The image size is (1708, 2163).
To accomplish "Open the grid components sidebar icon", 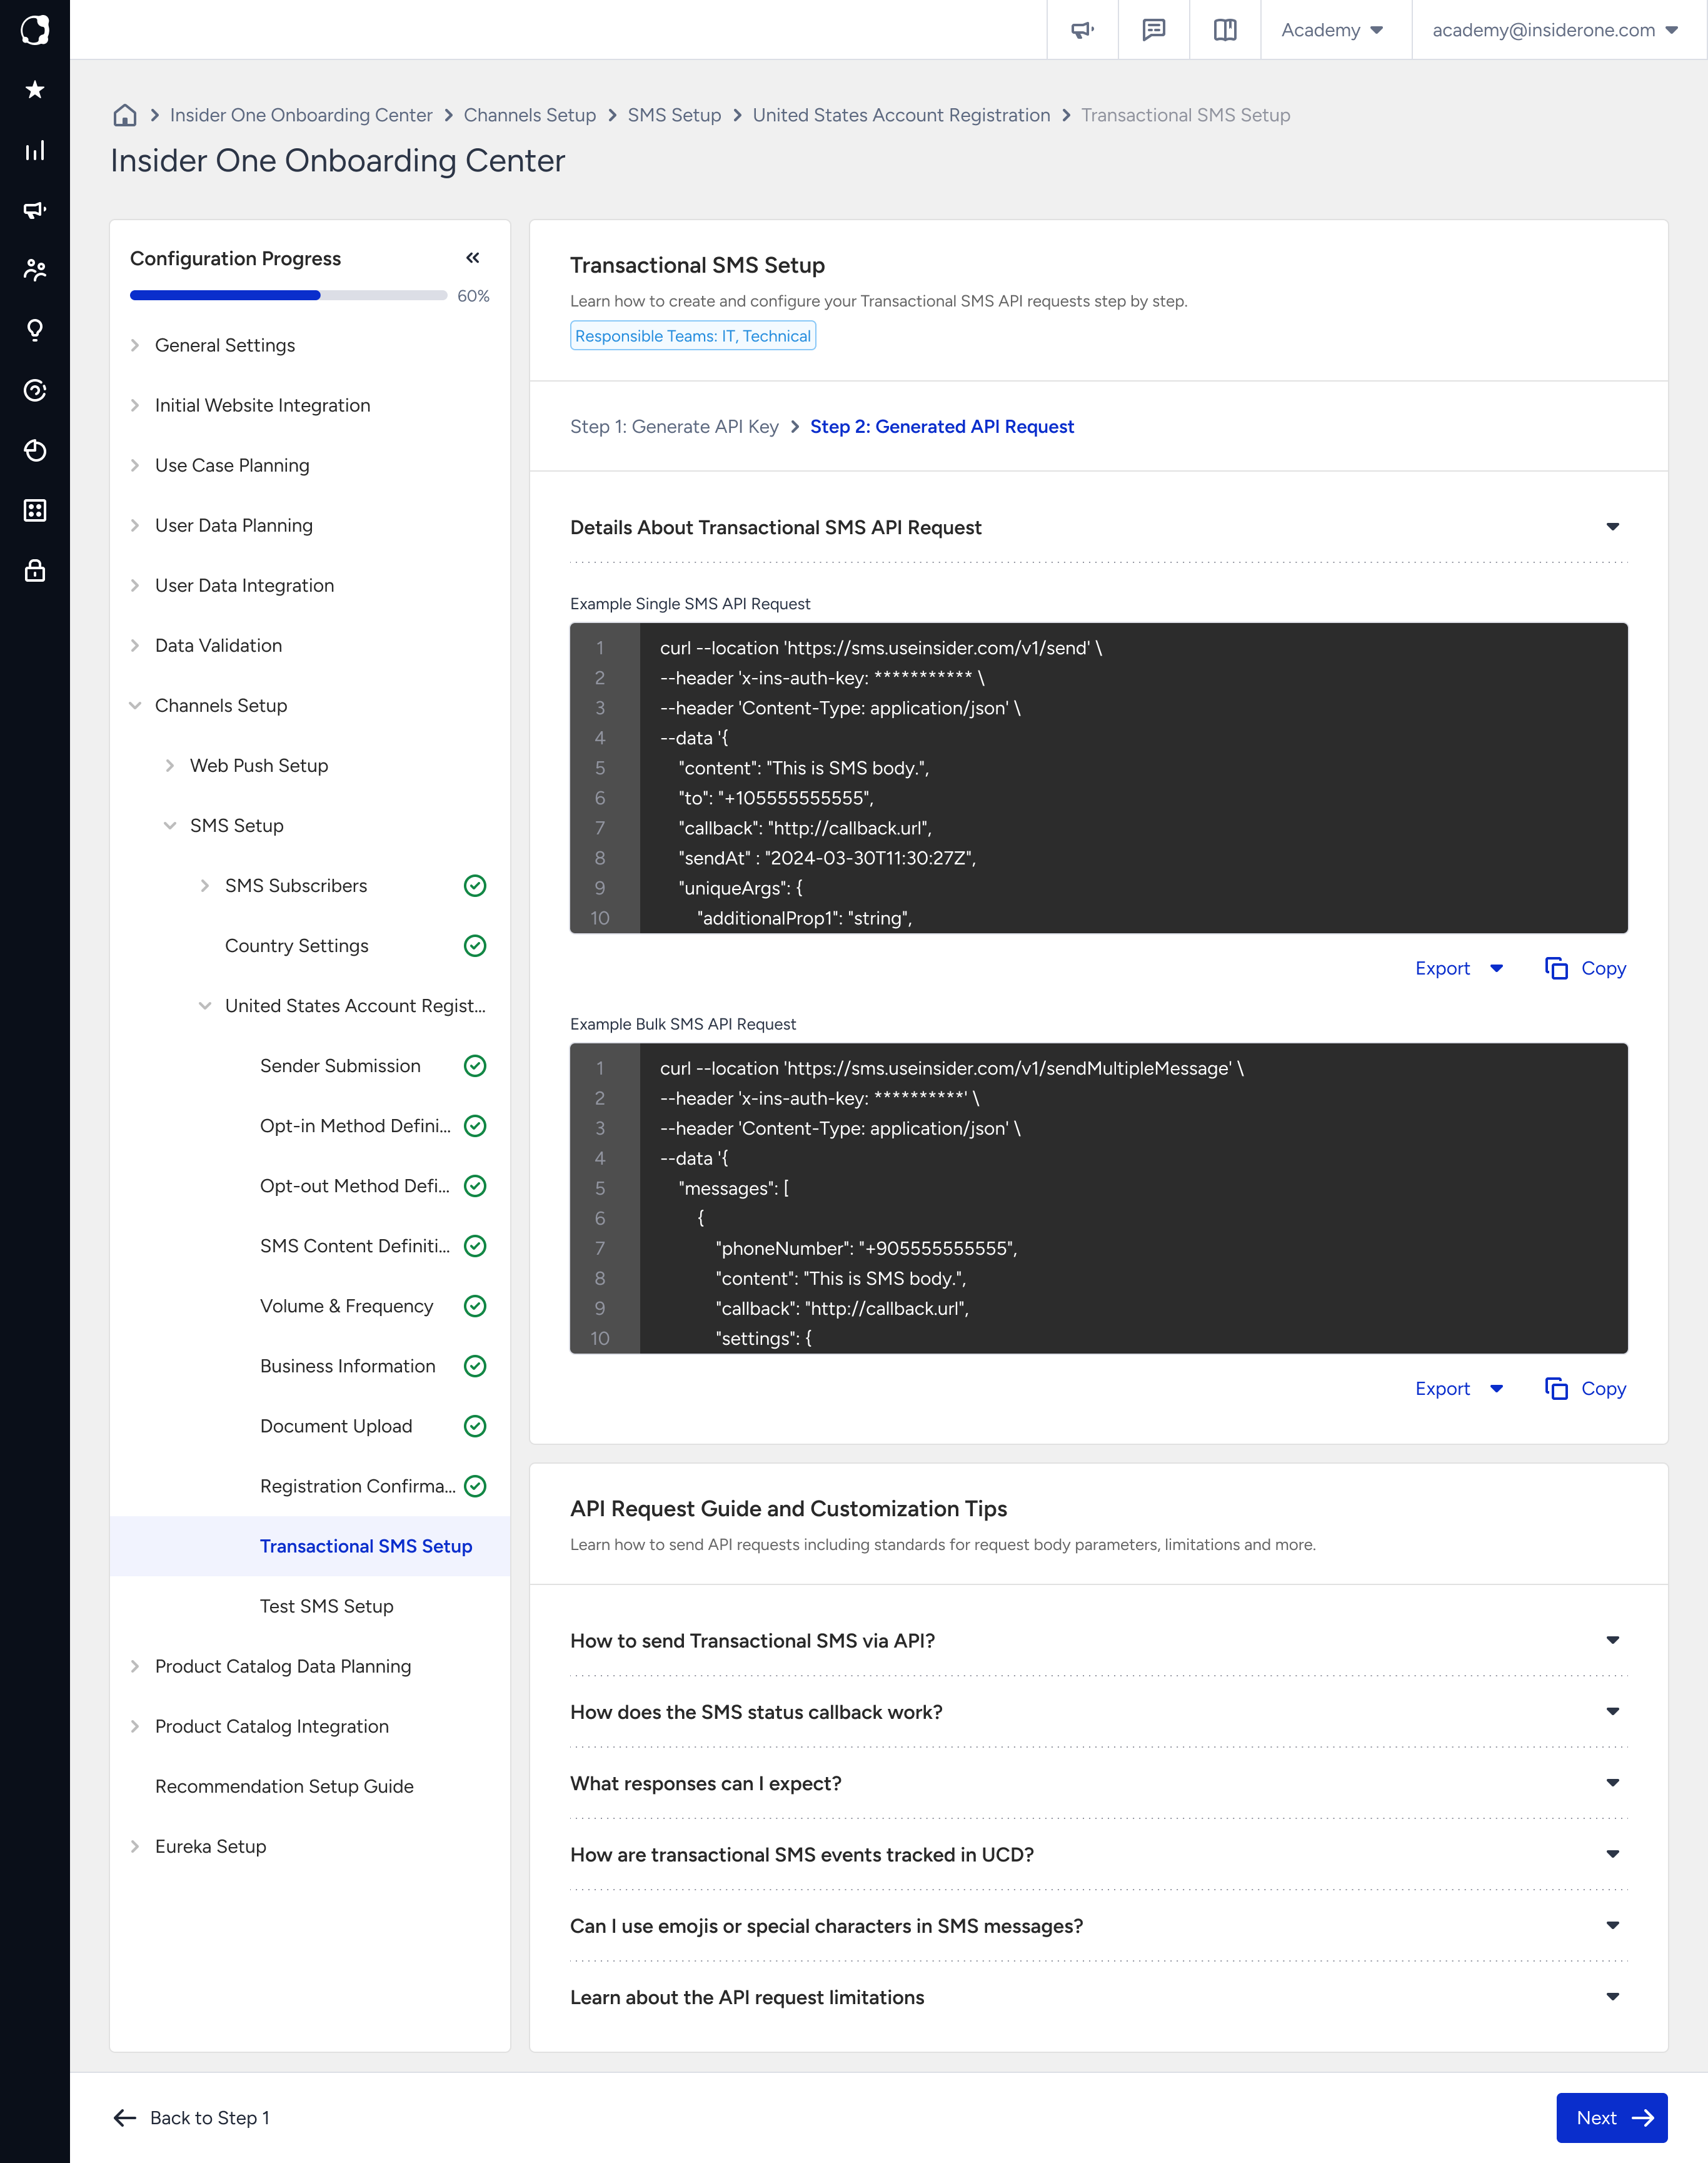I will 35,510.
